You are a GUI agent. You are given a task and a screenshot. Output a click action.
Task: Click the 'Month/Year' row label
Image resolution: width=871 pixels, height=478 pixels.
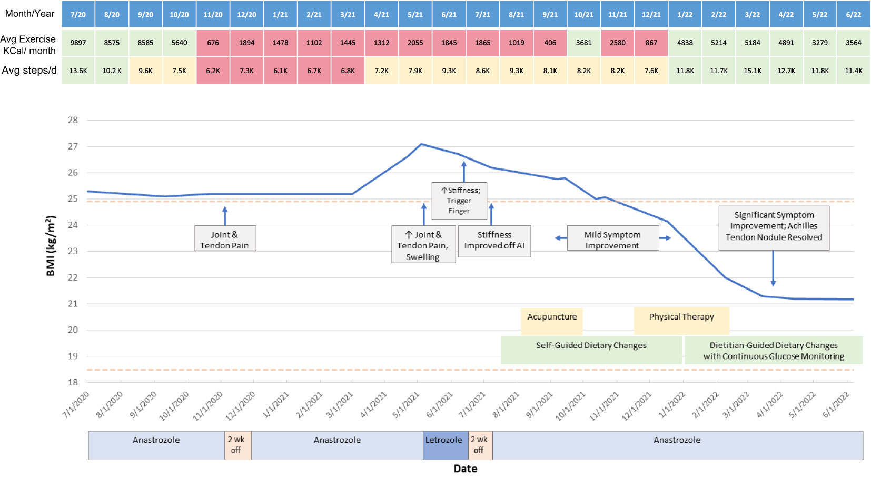pos(29,14)
